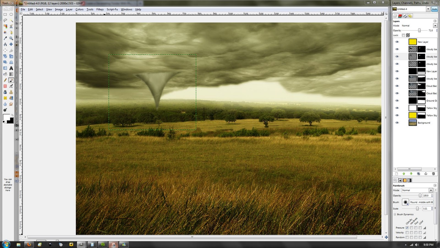Select the Rectangle Select tool

point(5,15)
